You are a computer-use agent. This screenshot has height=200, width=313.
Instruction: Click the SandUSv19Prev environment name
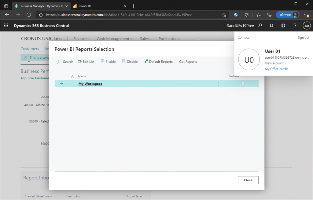point(240,26)
